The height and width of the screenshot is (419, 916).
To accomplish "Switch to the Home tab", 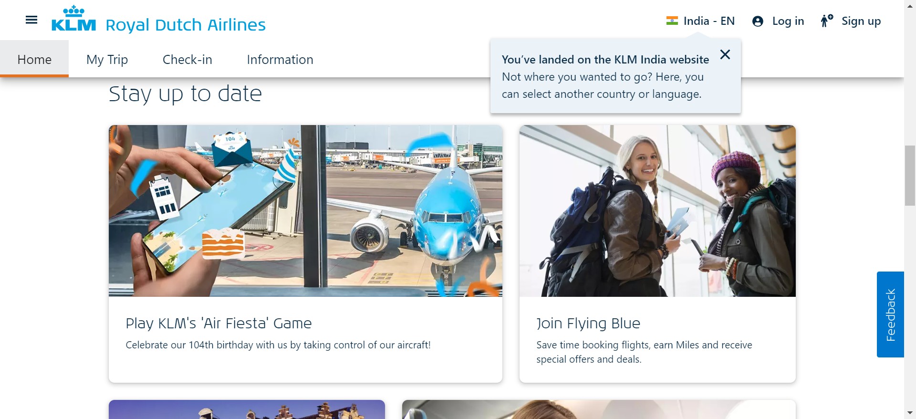I will point(34,60).
